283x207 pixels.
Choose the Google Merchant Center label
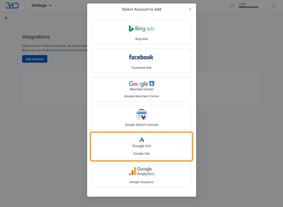(x=141, y=96)
